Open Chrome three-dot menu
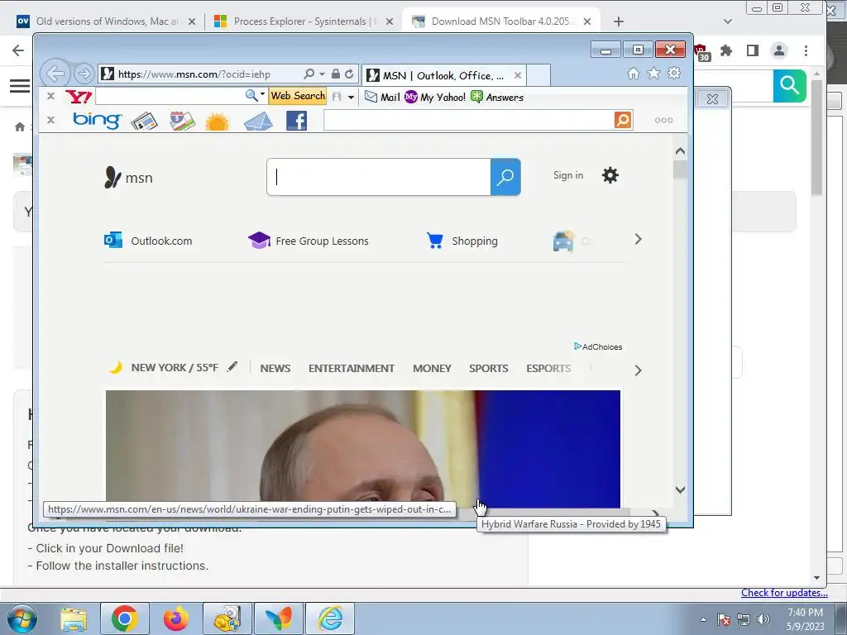Screen dimensions: 847x635 [x=806, y=50]
